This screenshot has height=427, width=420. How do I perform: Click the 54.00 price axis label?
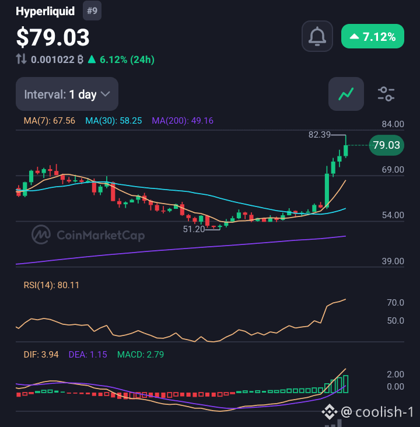[x=393, y=215]
